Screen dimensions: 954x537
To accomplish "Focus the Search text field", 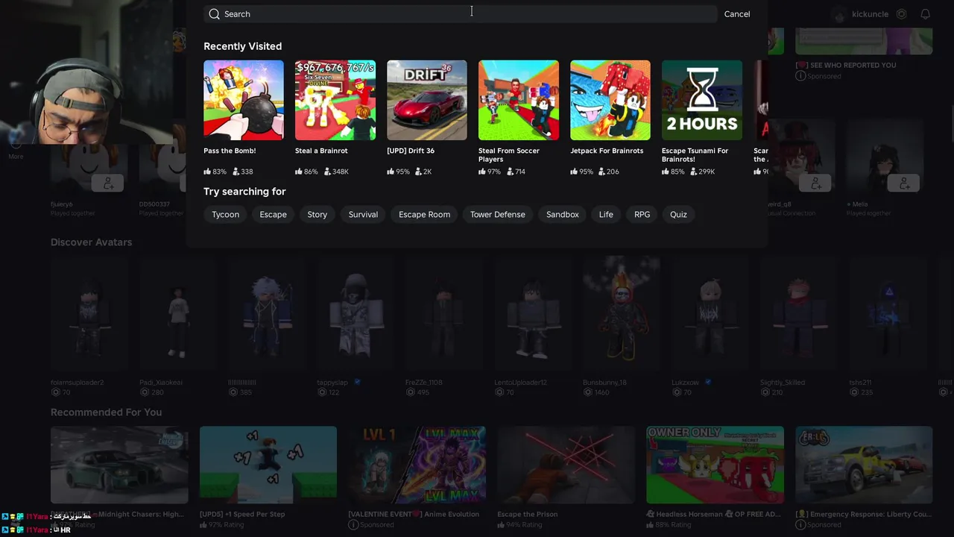I will click(460, 14).
